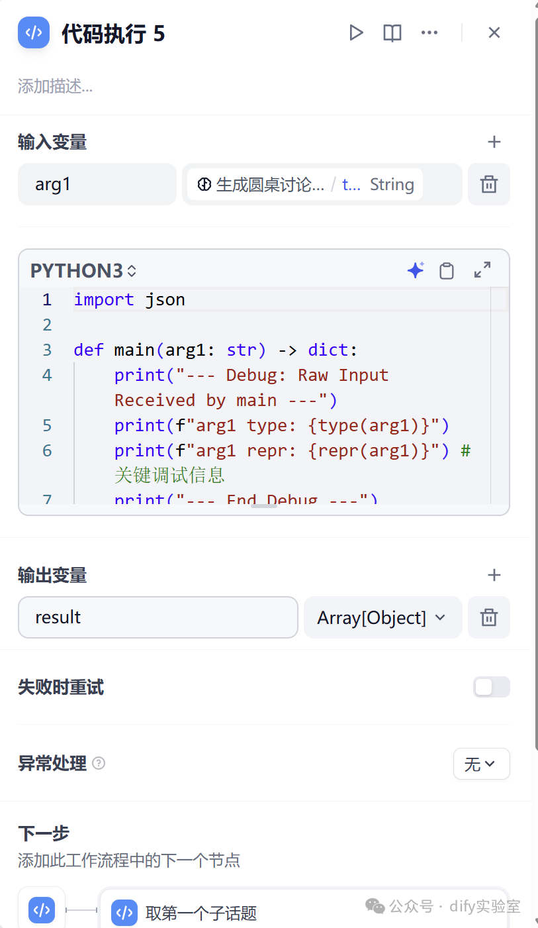Open the Array[Object] type dropdown
The image size is (538, 928).
382,617
